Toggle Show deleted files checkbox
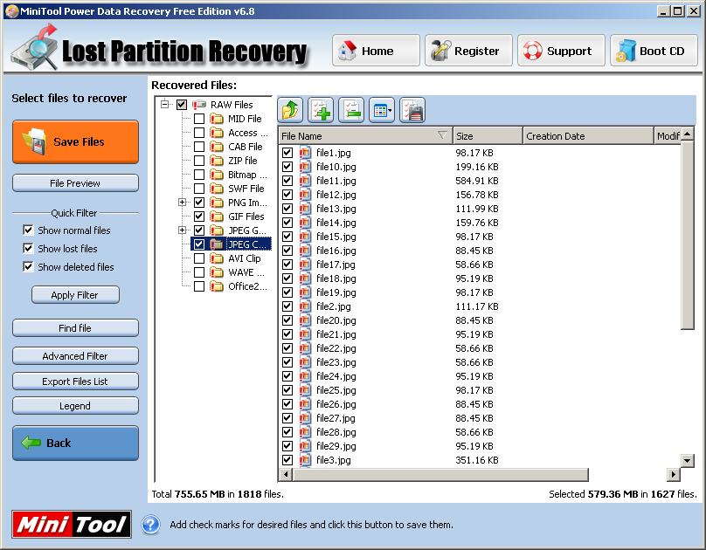Screen dimensions: 706x550 point(28,267)
